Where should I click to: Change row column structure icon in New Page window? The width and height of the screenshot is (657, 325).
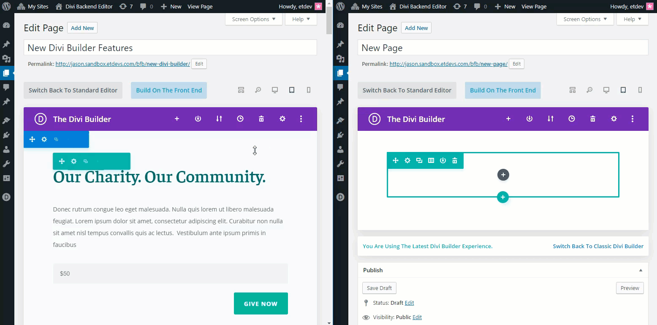(x=431, y=160)
